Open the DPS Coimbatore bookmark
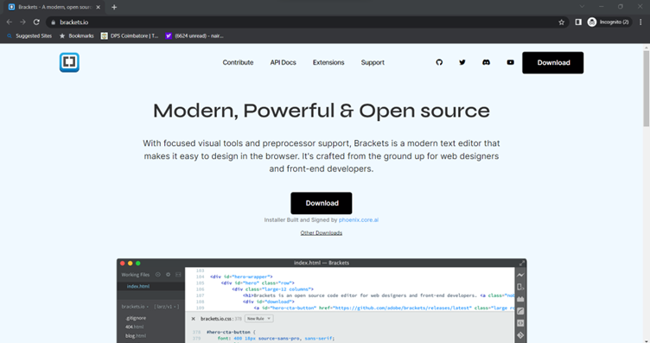This screenshot has height=343, width=650. (130, 36)
